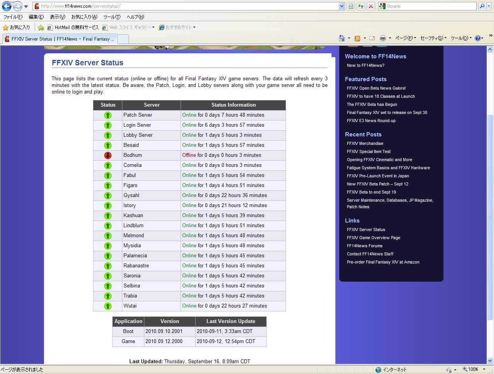Click Wutai green status arrow
The width and height of the screenshot is (494, 374).
click(x=108, y=306)
